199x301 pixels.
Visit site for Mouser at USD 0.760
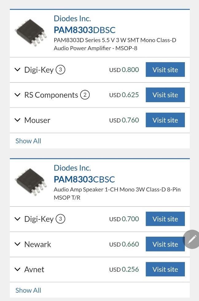coord(165,120)
